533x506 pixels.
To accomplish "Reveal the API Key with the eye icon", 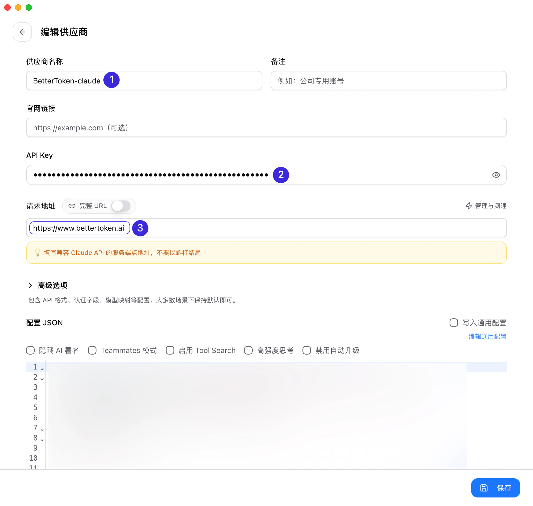I will tap(496, 175).
